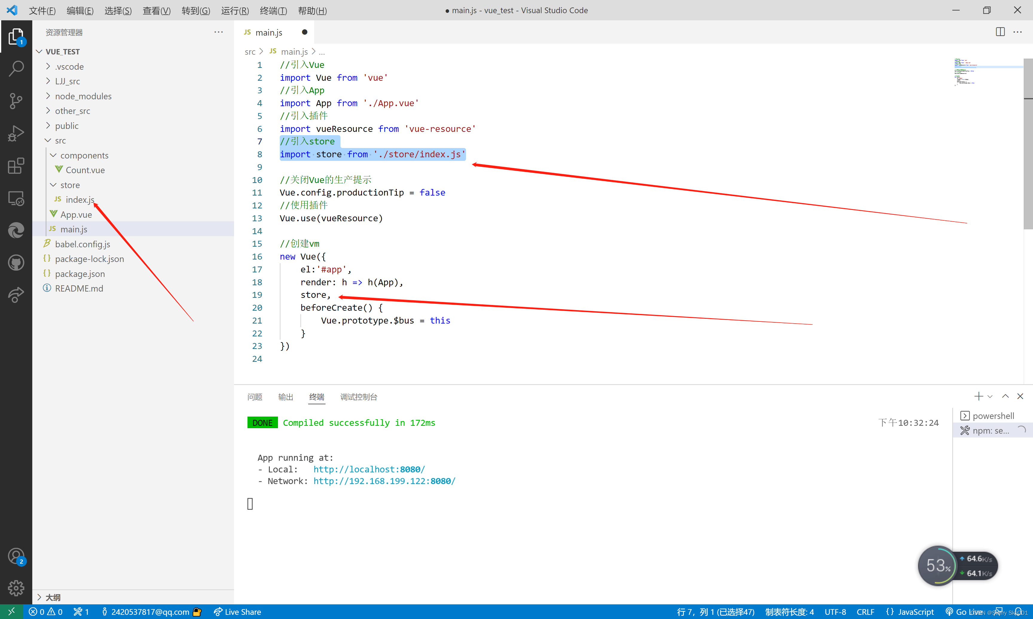Split the editor to the right
1033x619 pixels.
point(1000,32)
